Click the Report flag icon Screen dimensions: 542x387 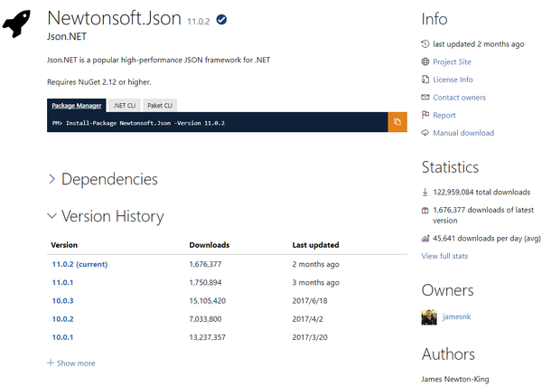pos(426,115)
